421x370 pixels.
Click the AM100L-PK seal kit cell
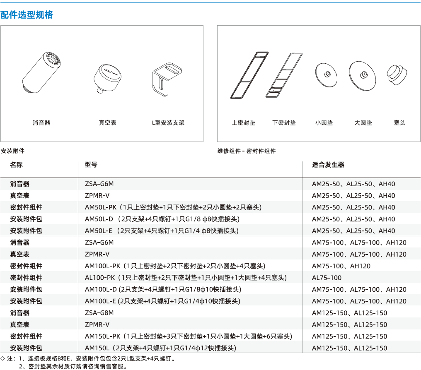pyautogui.click(x=175, y=266)
